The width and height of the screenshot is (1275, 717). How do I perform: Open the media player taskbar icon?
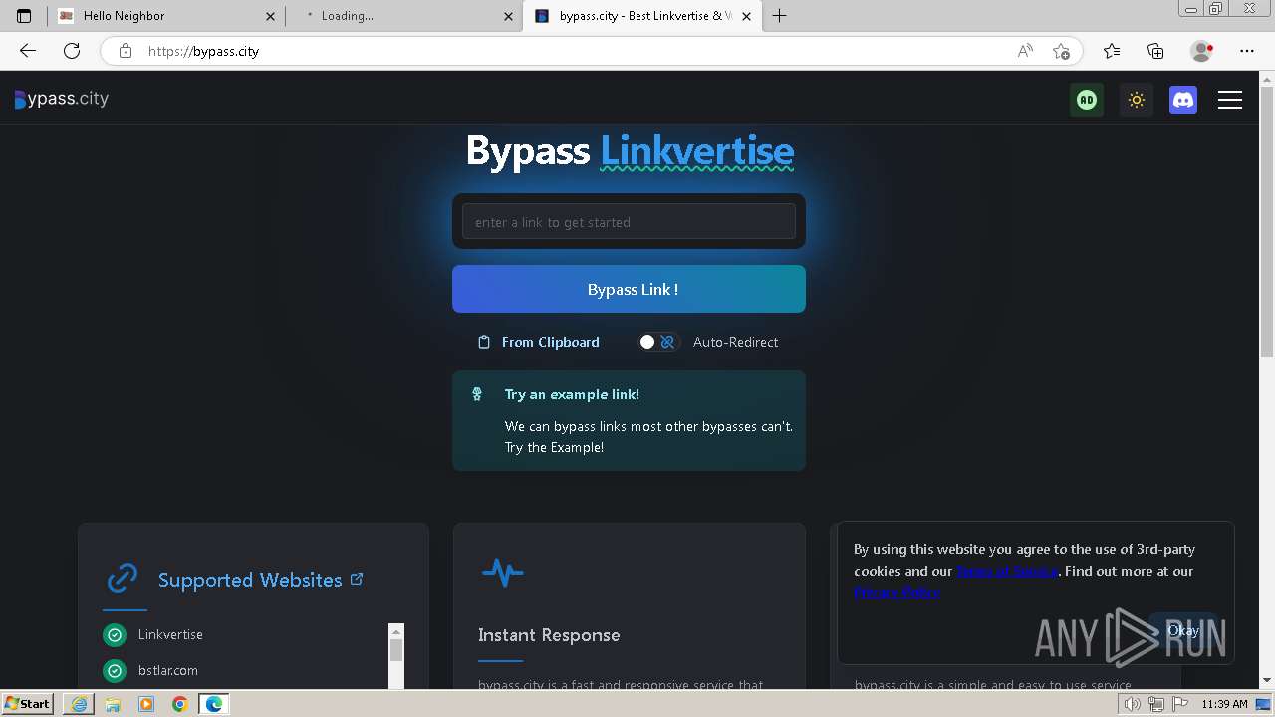coord(146,704)
